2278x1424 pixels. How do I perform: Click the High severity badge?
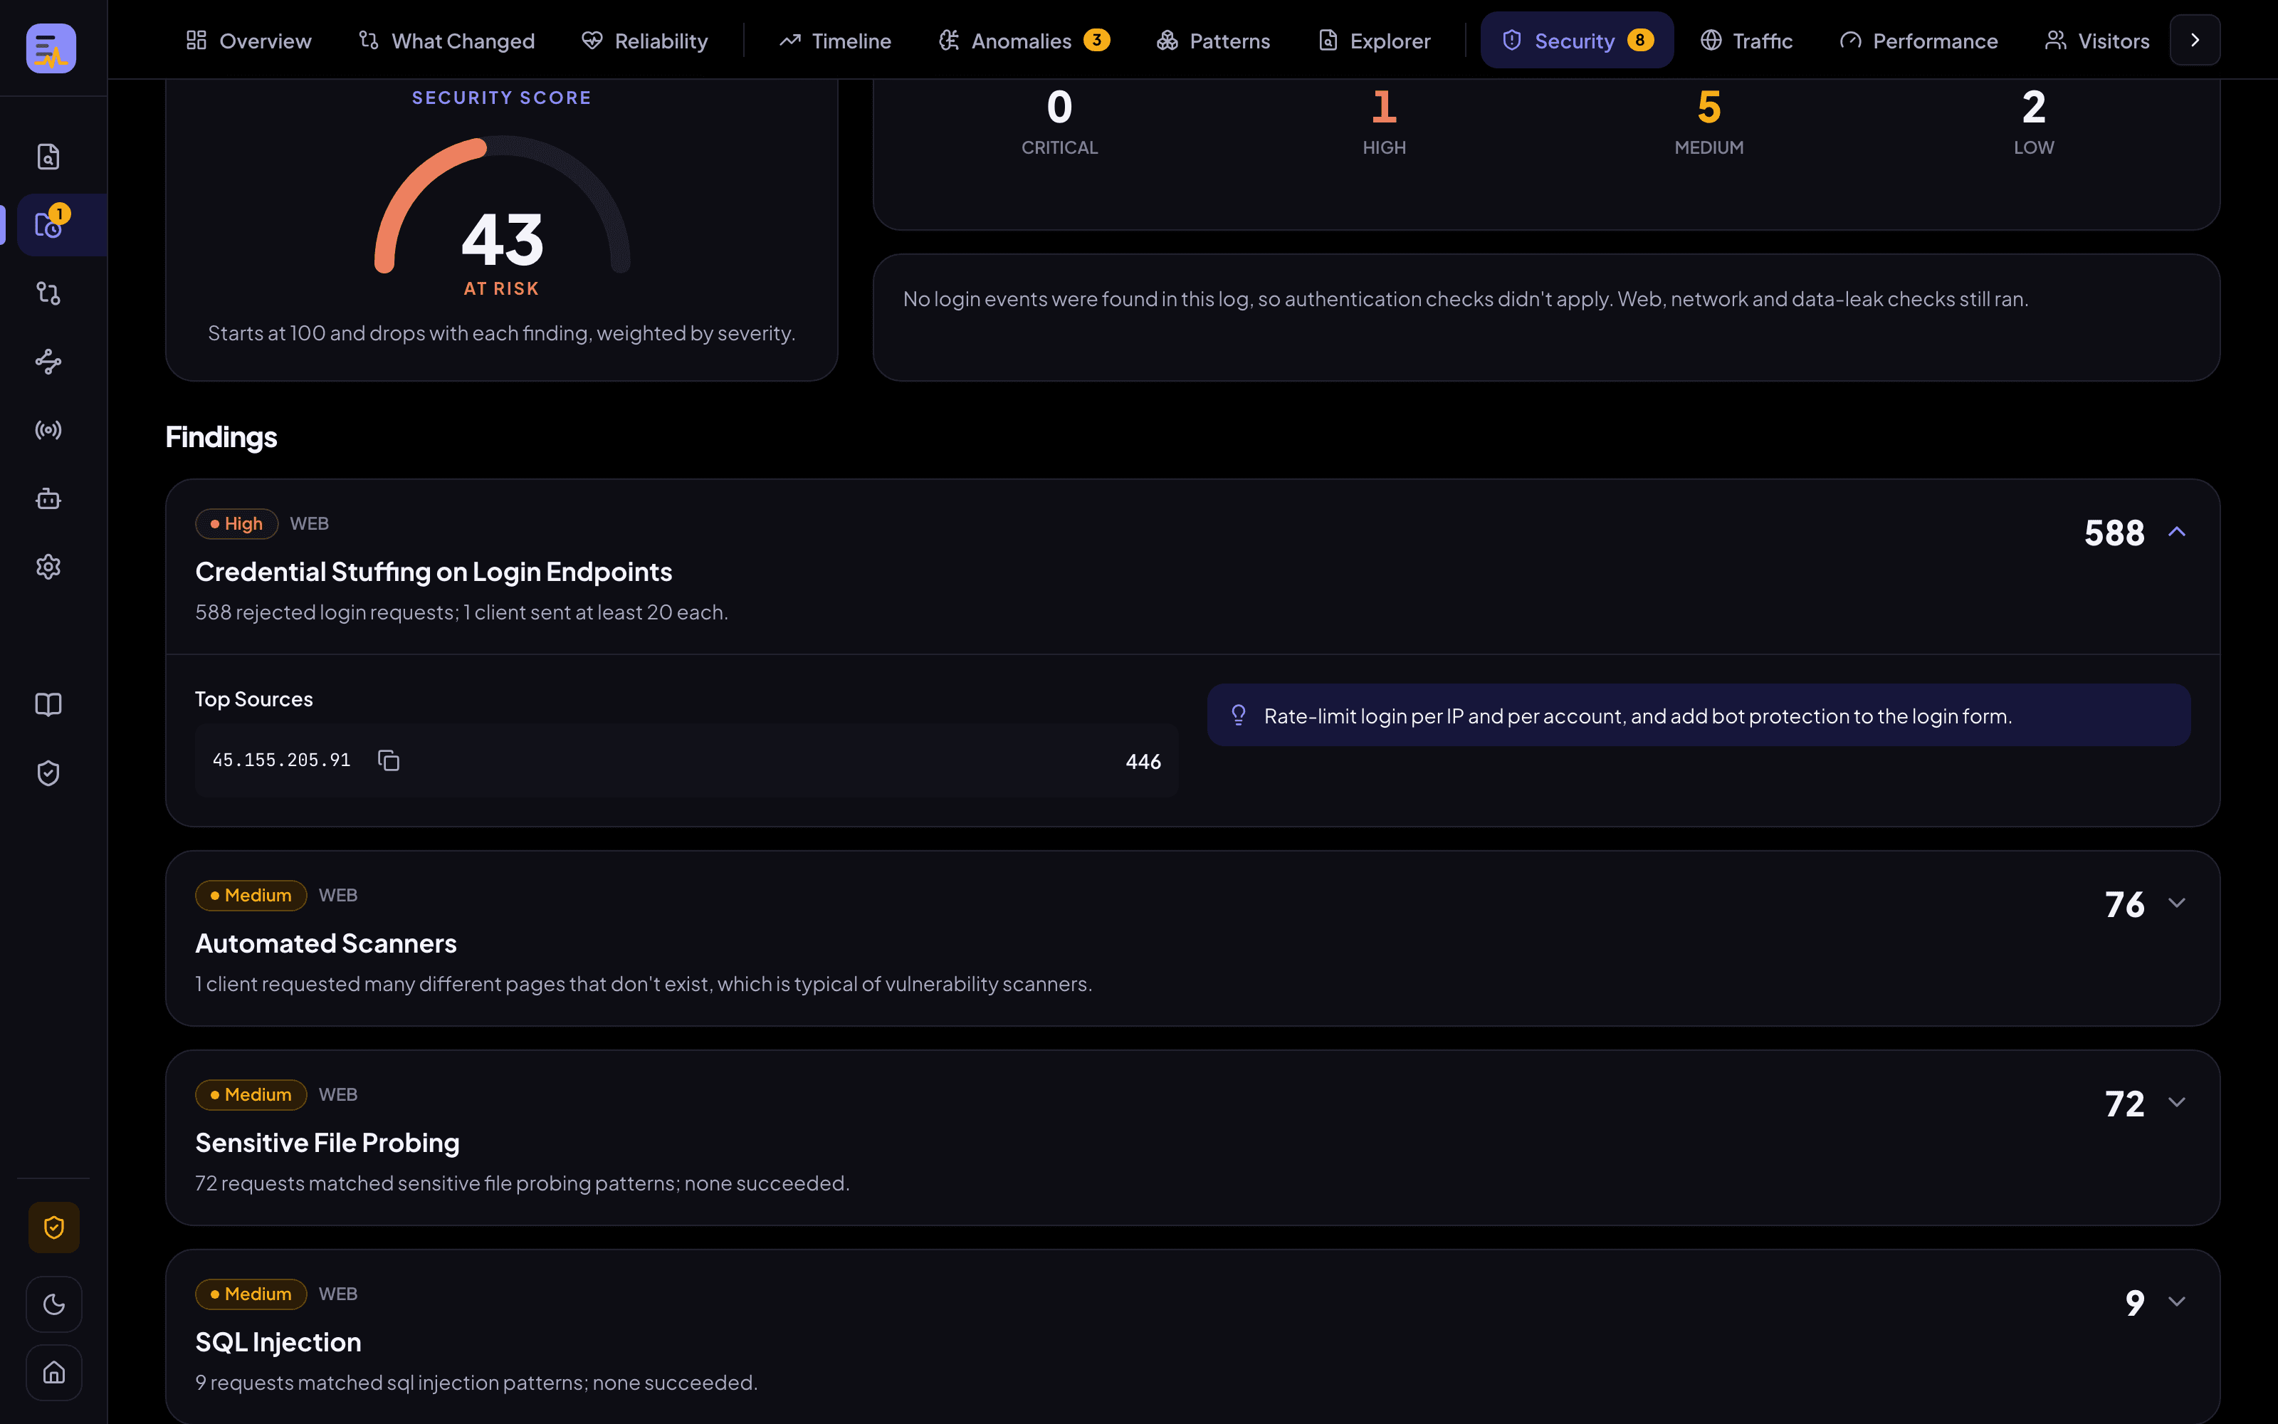[x=236, y=523]
